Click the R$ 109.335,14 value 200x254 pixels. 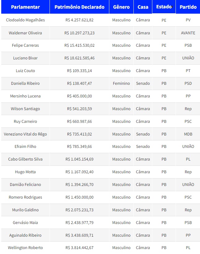(x=80, y=71)
